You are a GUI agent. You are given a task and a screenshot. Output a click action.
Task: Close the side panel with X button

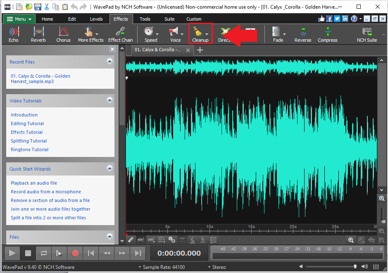(x=112, y=49)
